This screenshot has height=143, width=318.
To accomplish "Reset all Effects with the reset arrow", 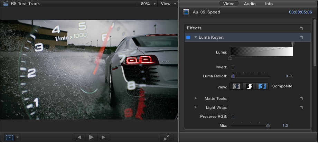I will pos(301,28).
